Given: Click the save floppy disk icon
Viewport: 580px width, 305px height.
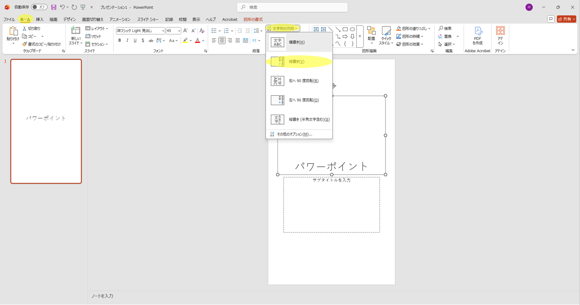Looking at the screenshot, I should 54,7.
